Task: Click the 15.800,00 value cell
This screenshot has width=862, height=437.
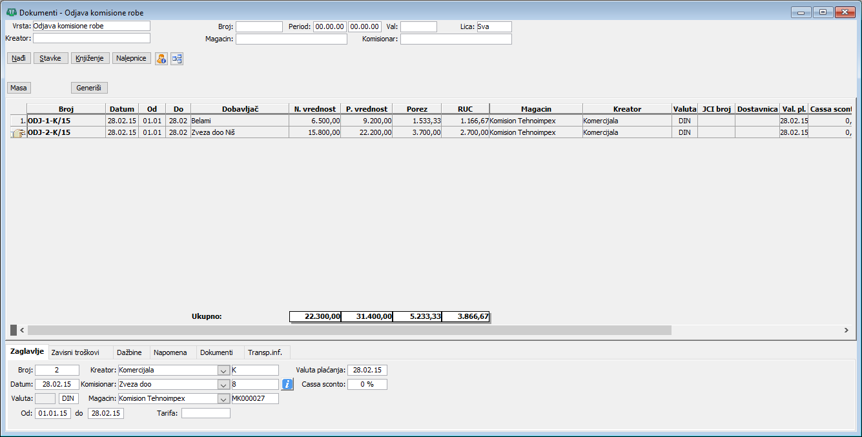Action: [x=315, y=132]
